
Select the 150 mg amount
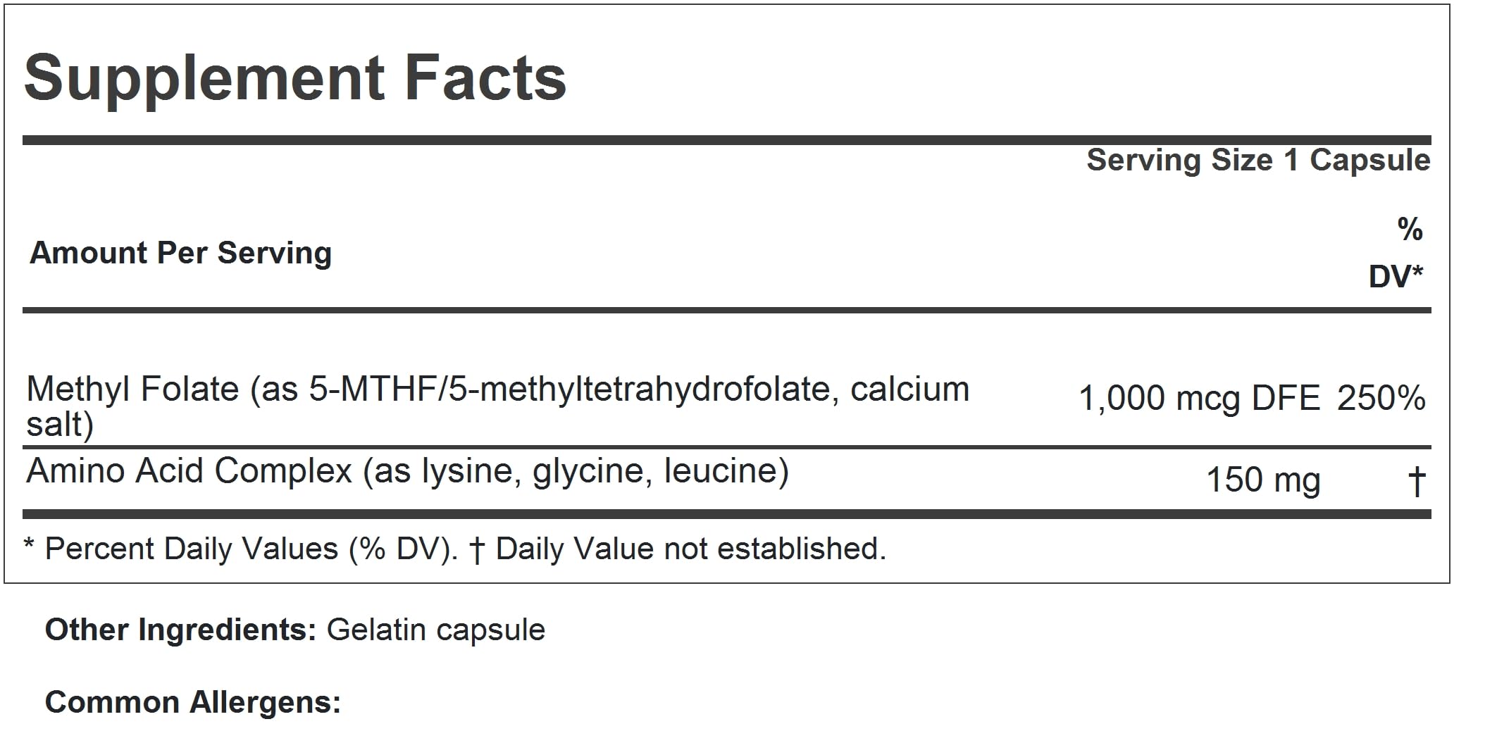tap(1263, 481)
